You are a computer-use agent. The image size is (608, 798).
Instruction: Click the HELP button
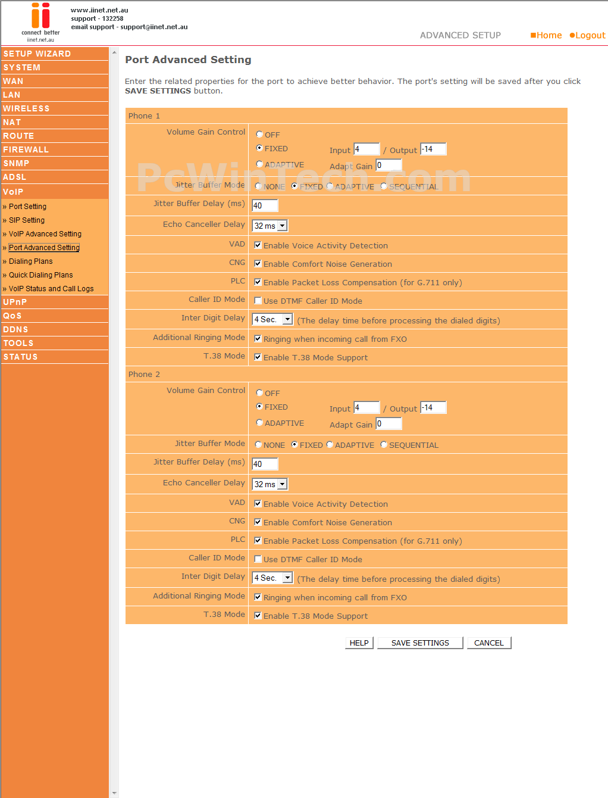[x=359, y=643]
